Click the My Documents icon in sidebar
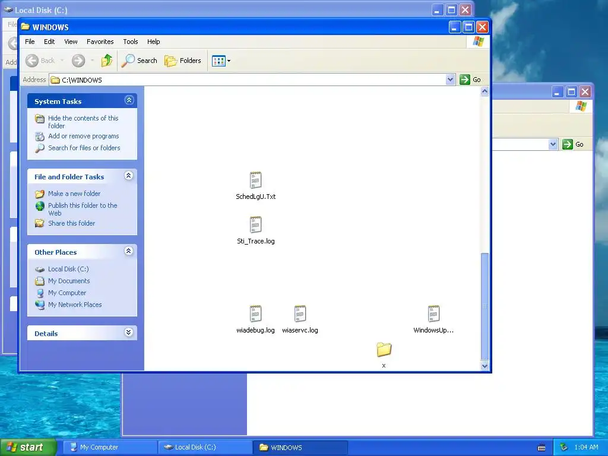Image resolution: width=608 pixels, height=456 pixels. click(40, 281)
